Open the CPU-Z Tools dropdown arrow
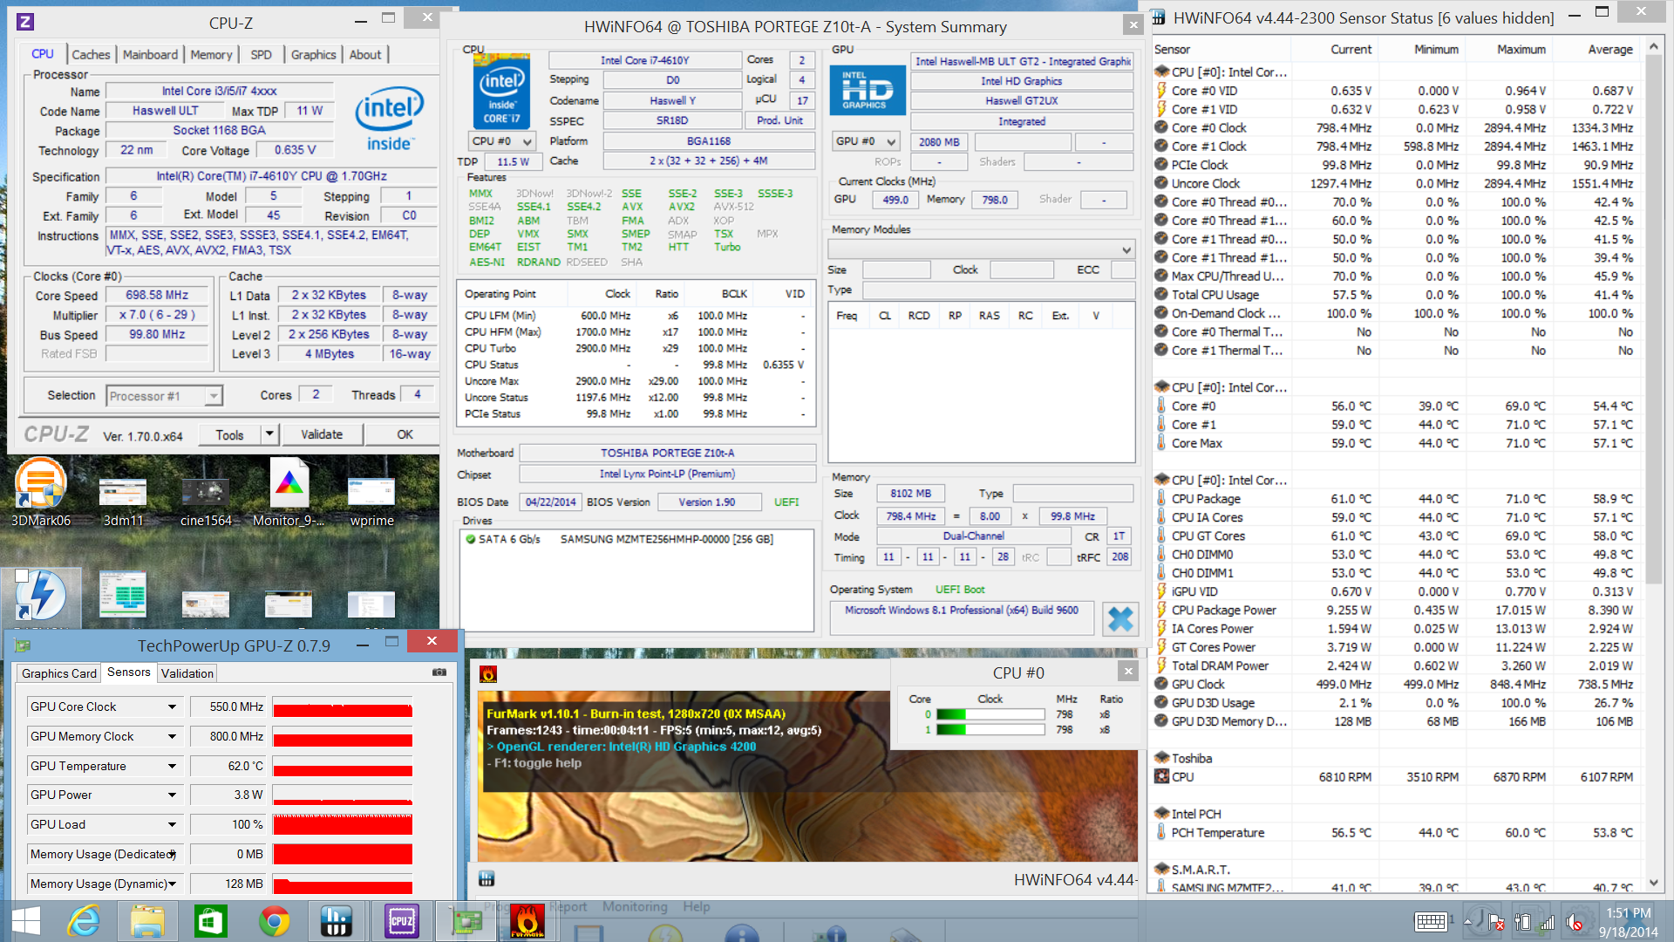The image size is (1674, 942). 269,433
